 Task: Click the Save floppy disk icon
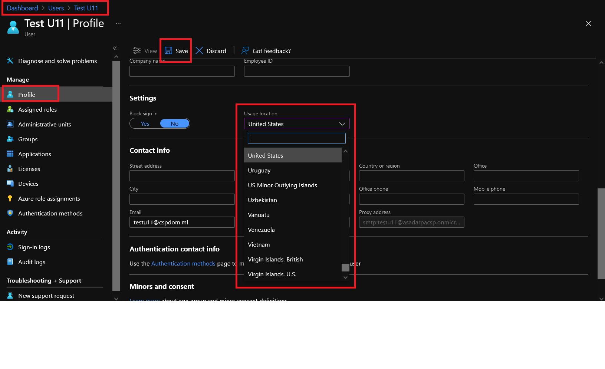pyautogui.click(x=168, y=50)
